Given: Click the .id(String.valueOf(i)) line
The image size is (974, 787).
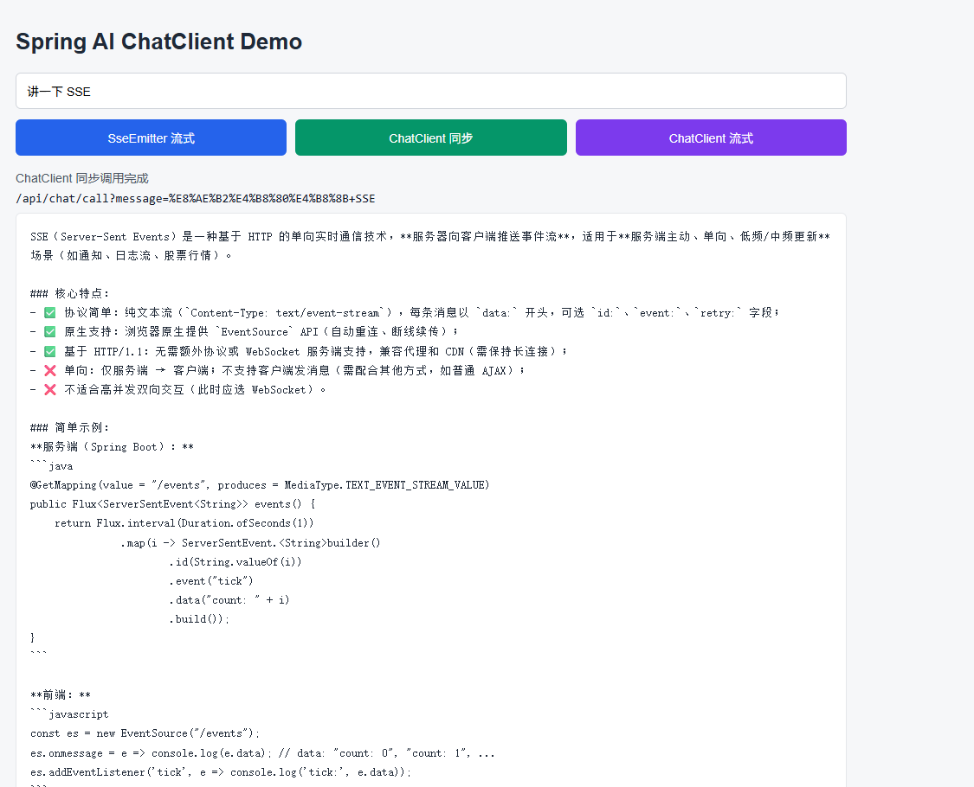Looking at the screenshot, I should pos(235,561).
